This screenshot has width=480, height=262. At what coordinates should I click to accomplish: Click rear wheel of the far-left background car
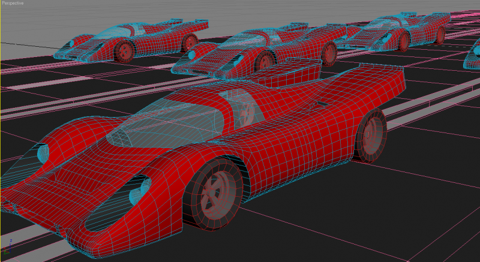click(x=190, y=41)
